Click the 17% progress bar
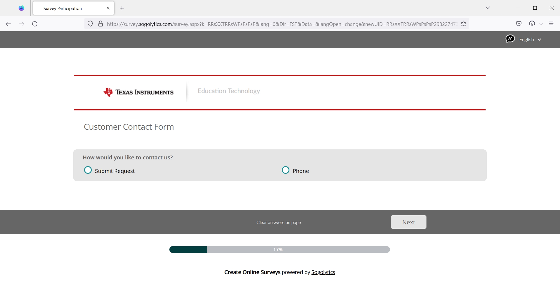Image resolution: width=560 pixels, height=302 pixels. coord(279,249)
